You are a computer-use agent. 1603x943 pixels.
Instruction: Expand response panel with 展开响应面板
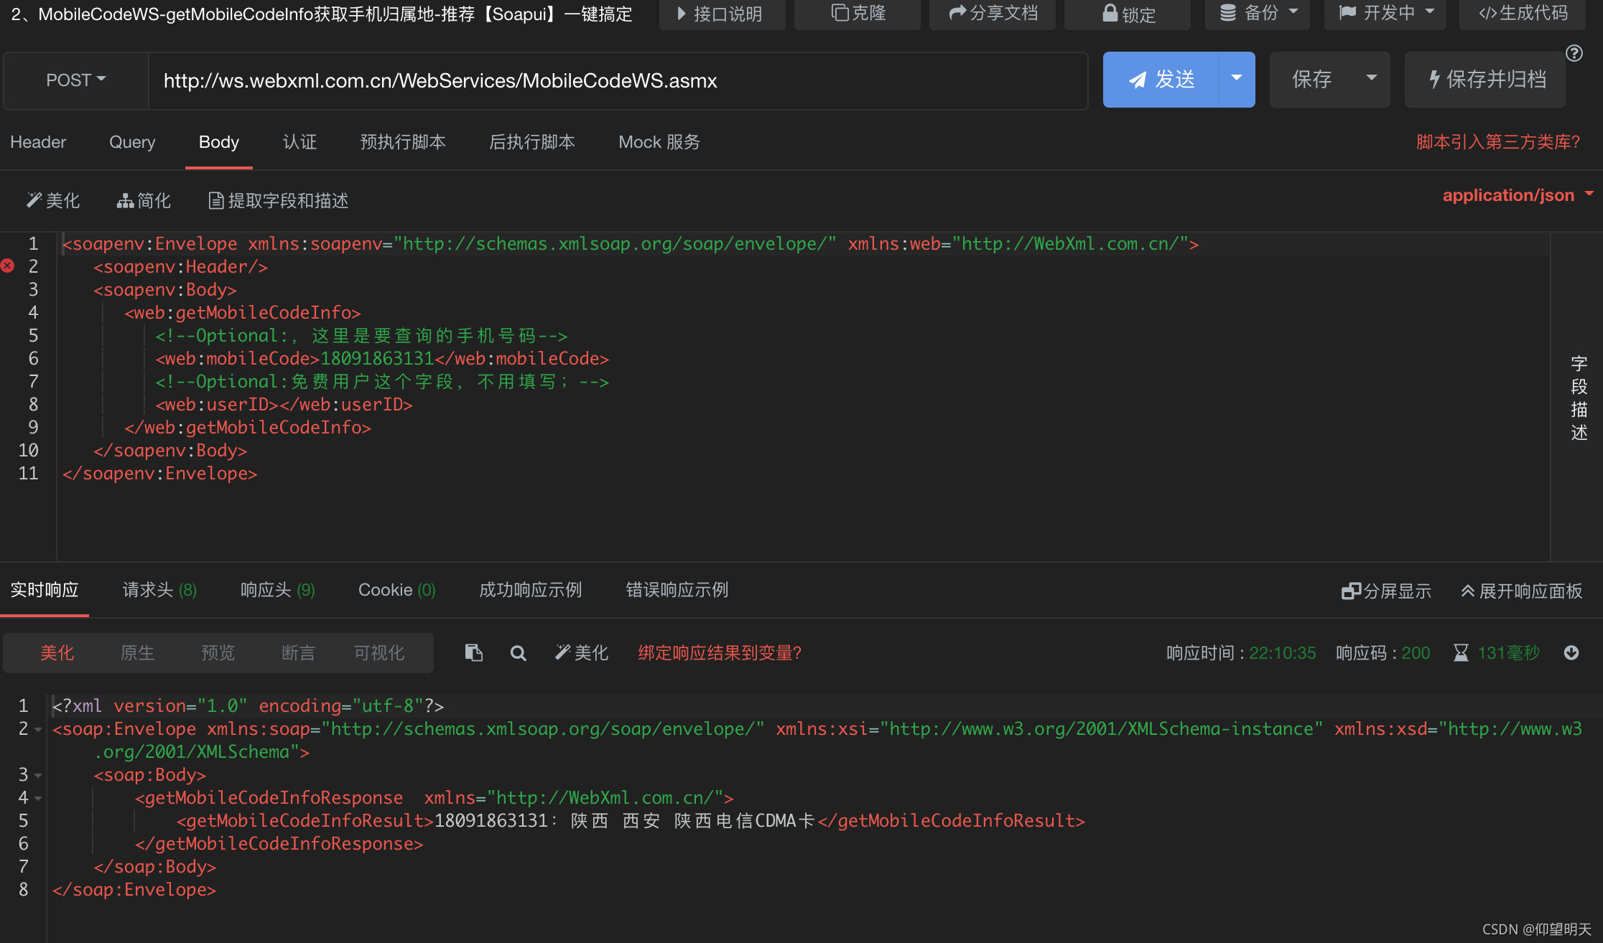point(1522,591)
